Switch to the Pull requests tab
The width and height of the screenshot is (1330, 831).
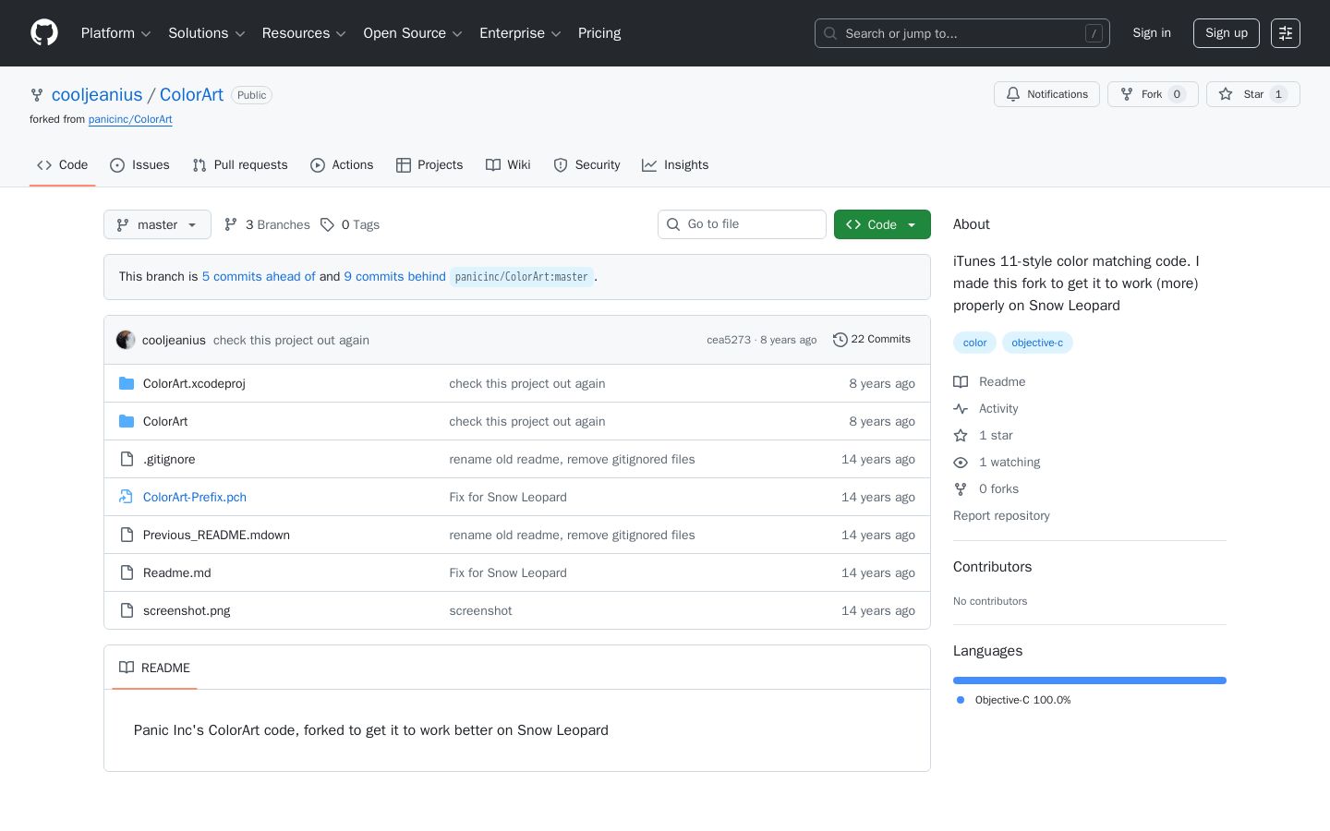point(240,165)
